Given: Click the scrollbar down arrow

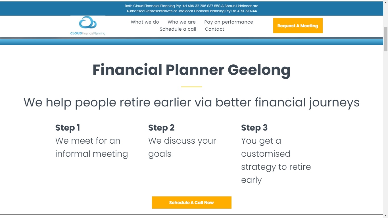Looking at the screenshot, I should point(385,215).
